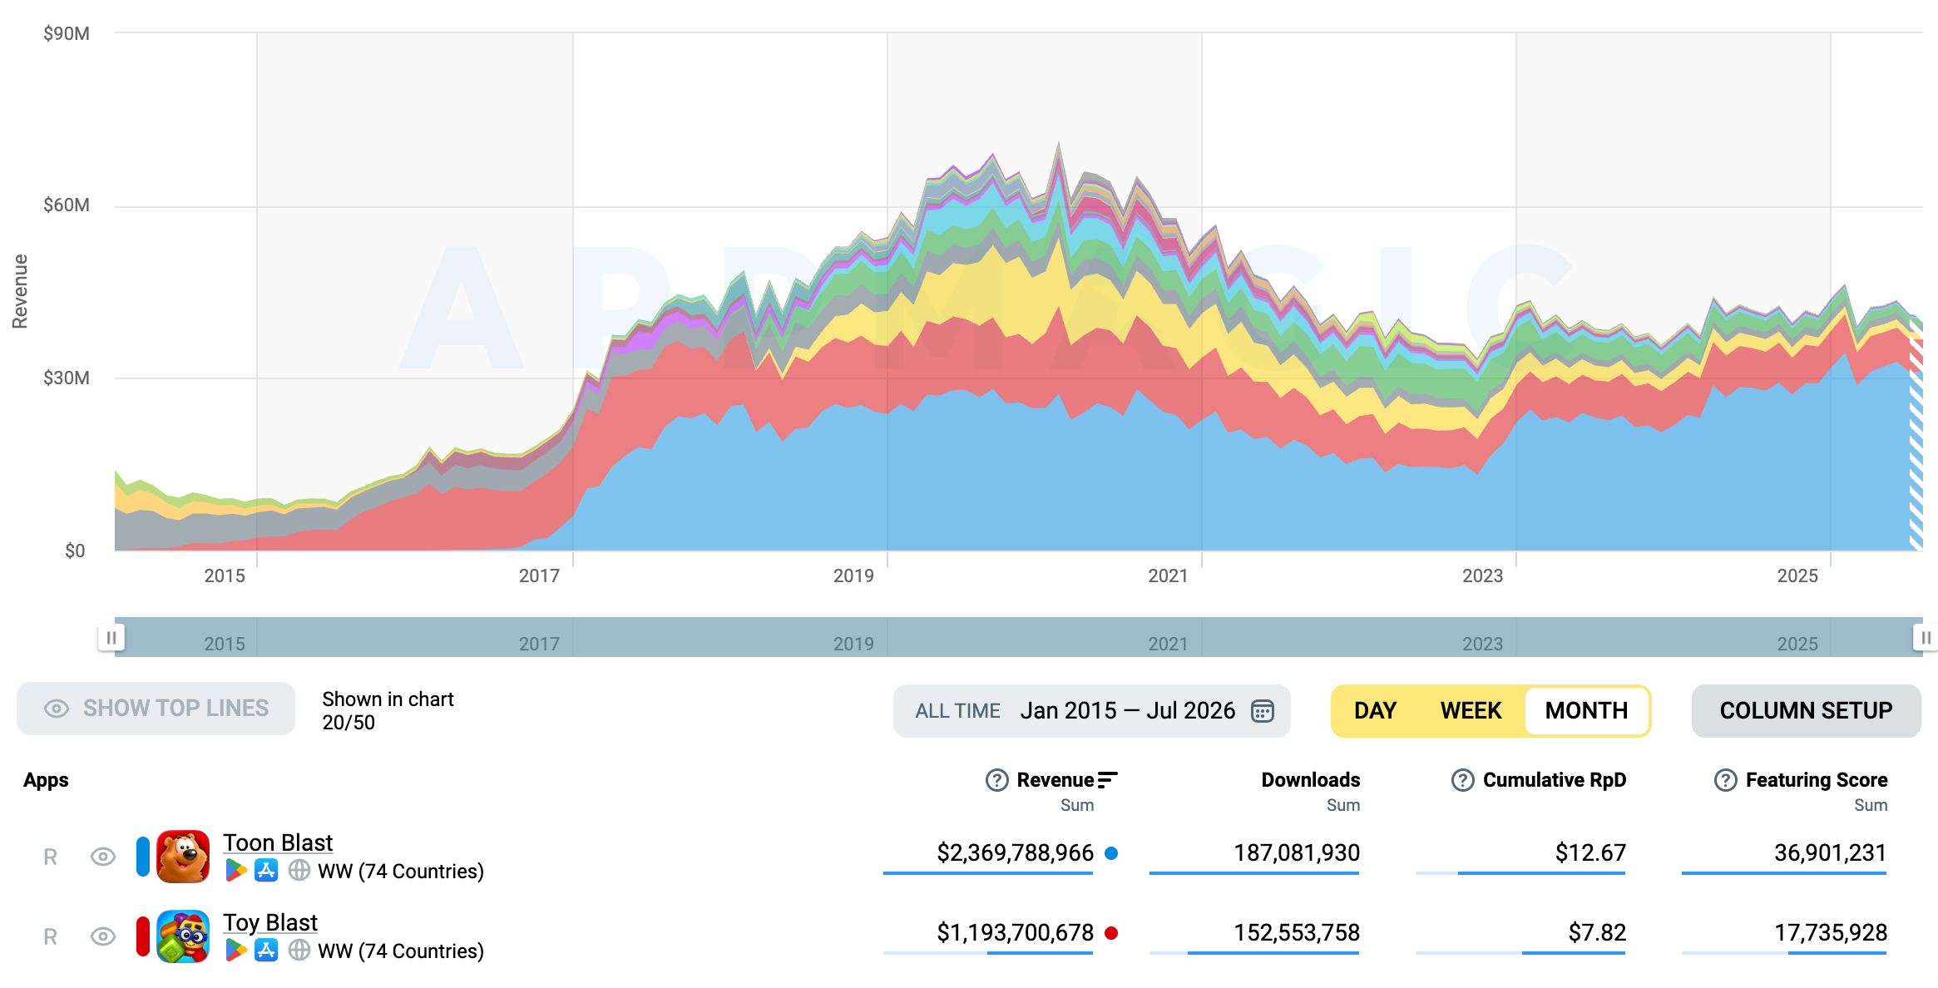The image size is (1938, 988).
Task: Click right range slider handle
Action: 1926,638
